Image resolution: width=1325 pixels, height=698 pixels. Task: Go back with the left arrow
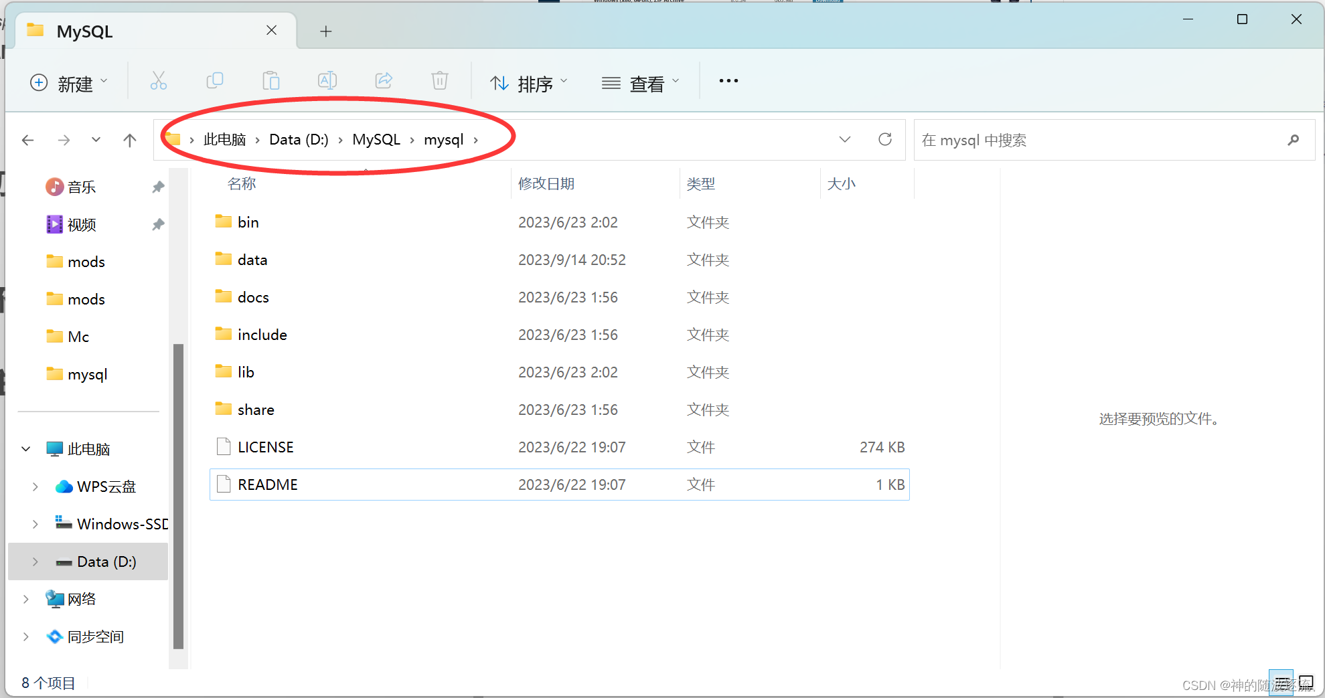pos(28,140)
